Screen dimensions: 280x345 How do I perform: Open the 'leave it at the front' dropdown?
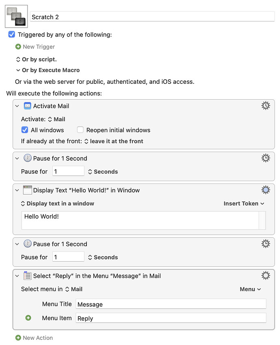(x=114, y=141)
